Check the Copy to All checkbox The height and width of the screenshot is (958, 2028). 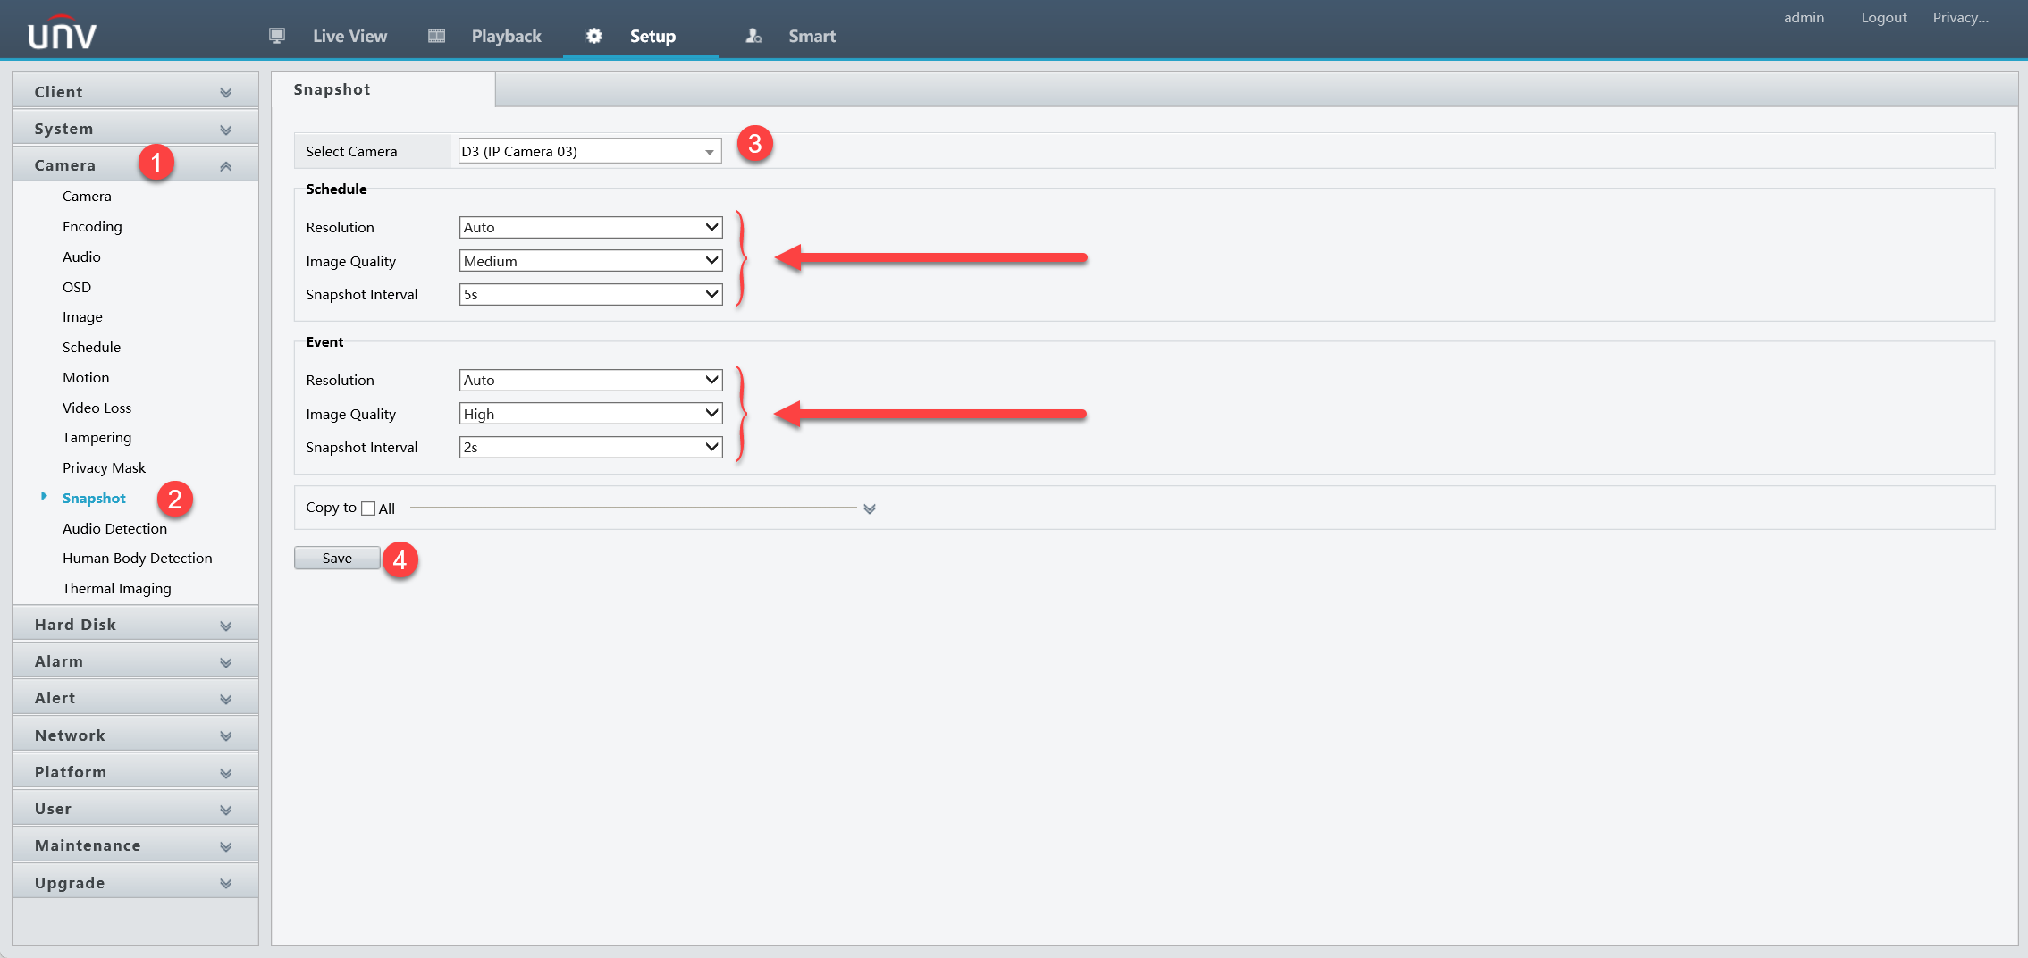[368, 508]
